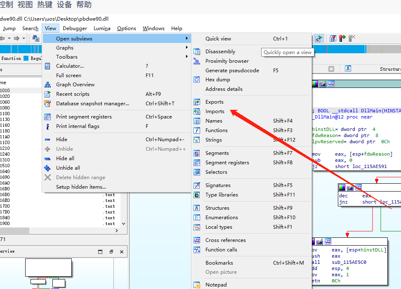Click the Exports subview icon
401x289 pixels.
197,102
